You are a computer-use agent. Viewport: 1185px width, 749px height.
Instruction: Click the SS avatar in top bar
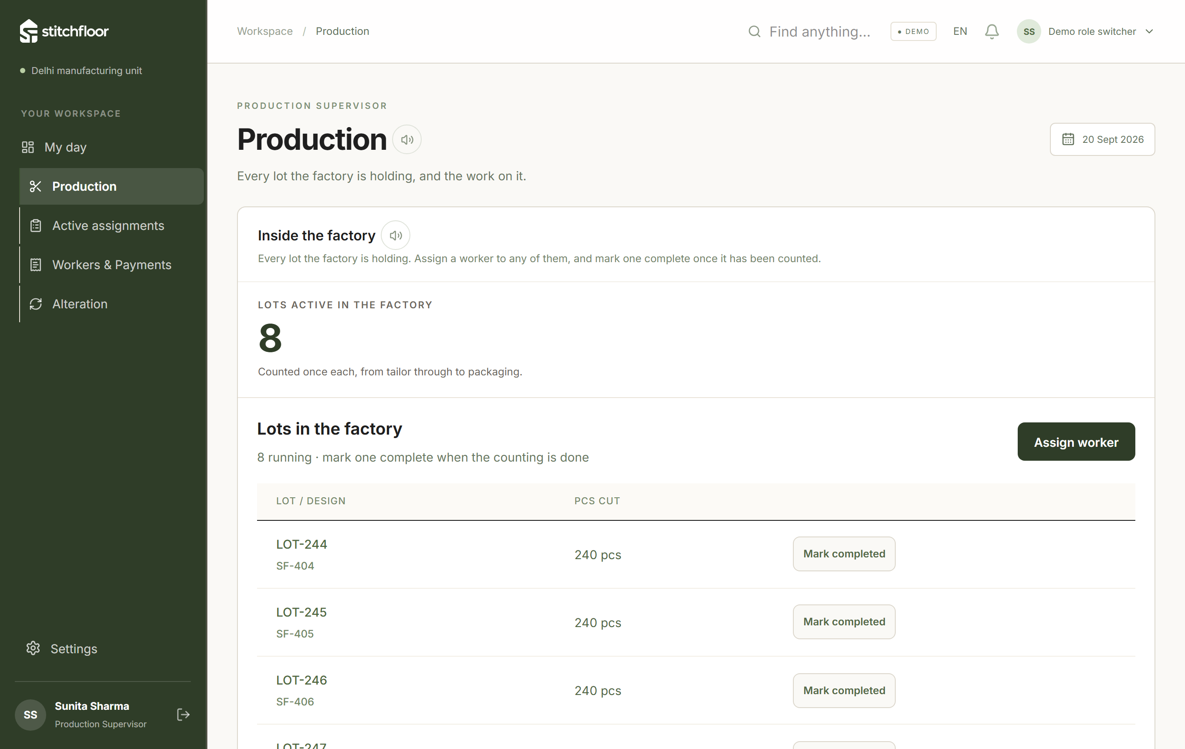(x=1029, y=31)
